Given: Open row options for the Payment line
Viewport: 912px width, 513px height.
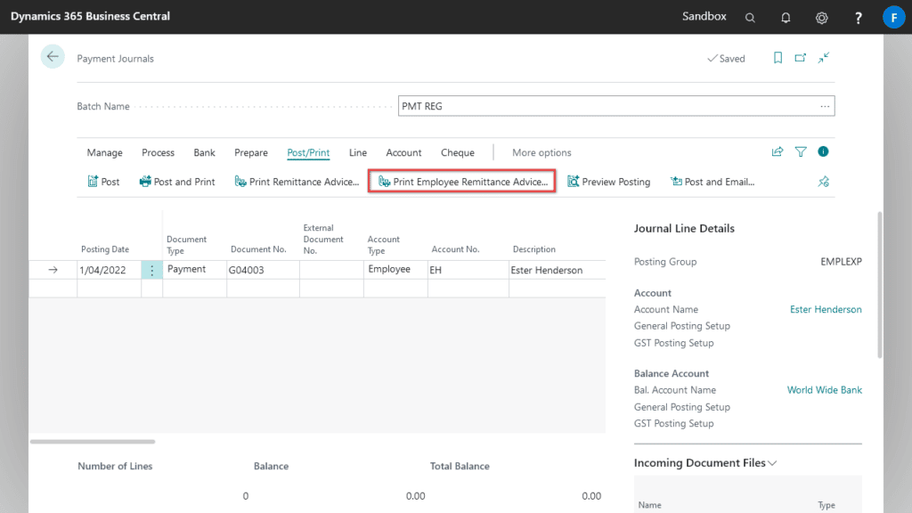Looking at the screenshot, I should pyautogui.click(x=151, y=270).
